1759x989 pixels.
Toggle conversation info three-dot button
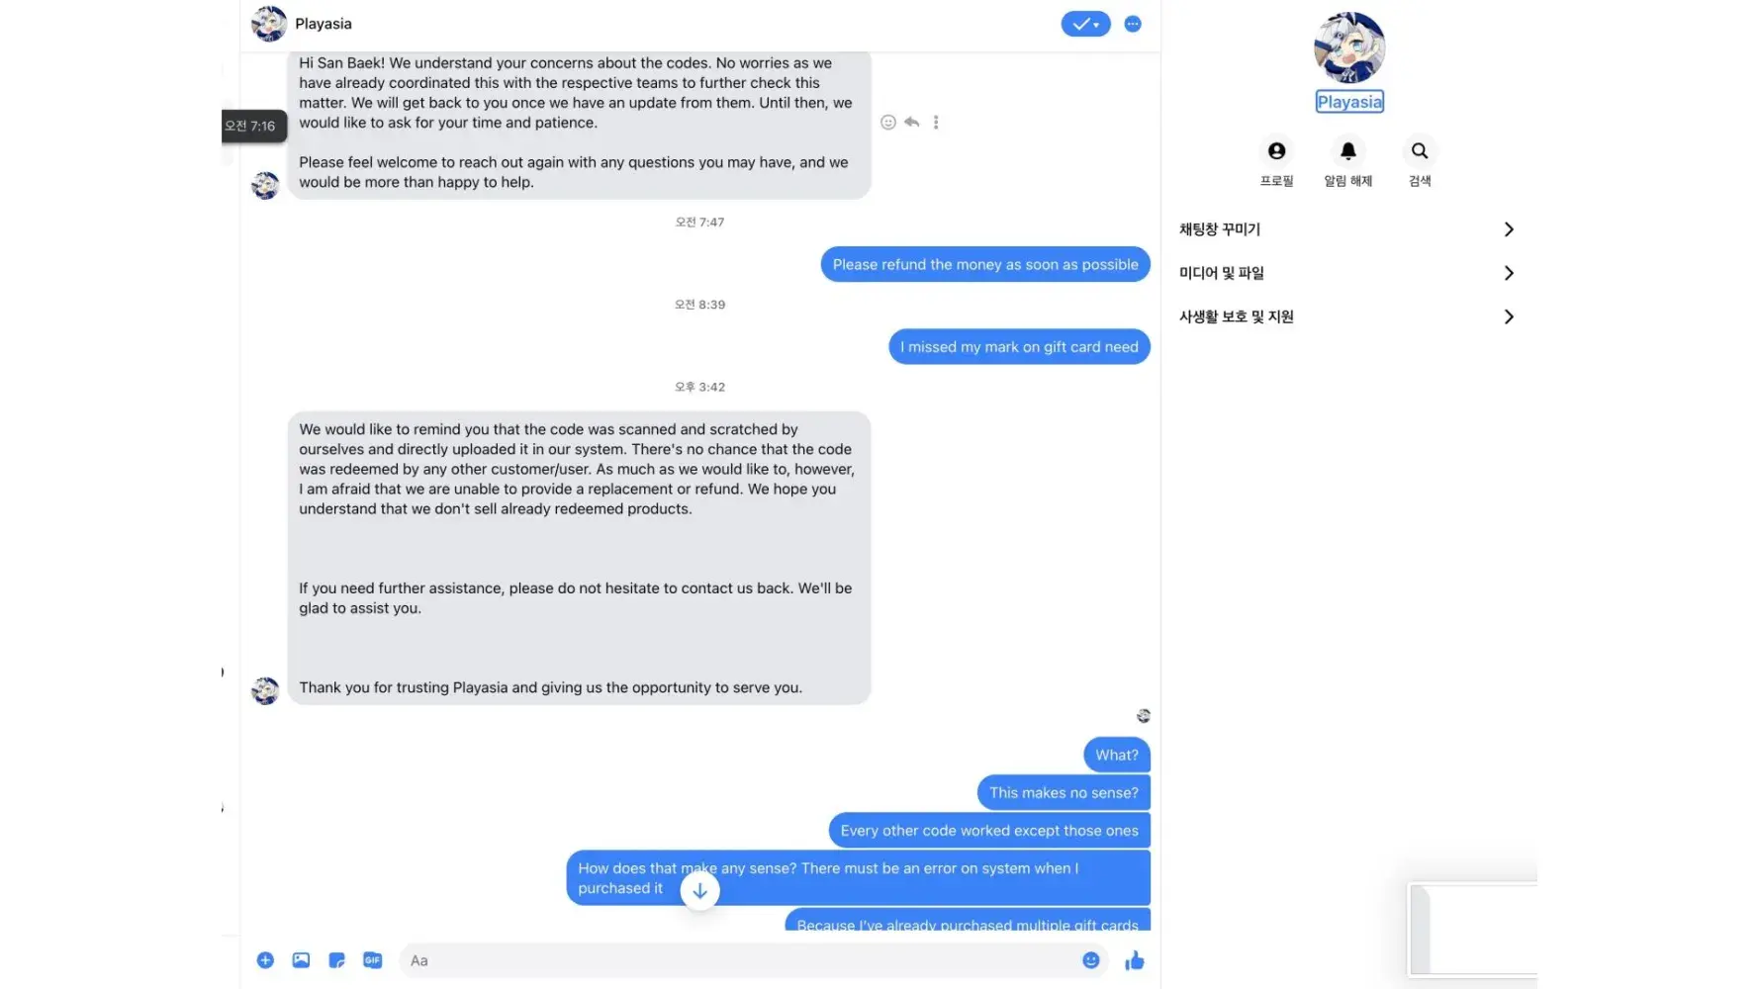1133,24
